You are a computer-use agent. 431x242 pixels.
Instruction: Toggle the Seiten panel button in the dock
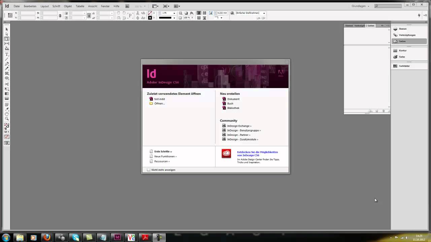pos(409,41)
